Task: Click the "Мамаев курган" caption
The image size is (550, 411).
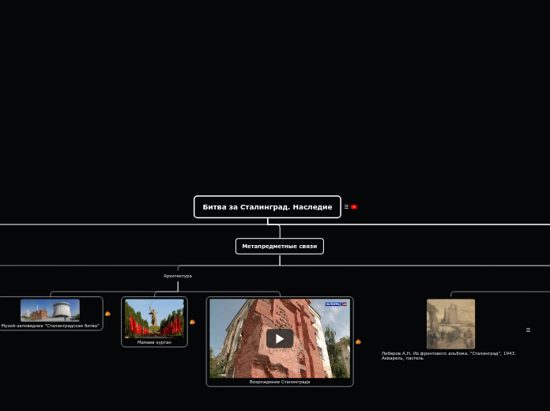Action: 154,342
